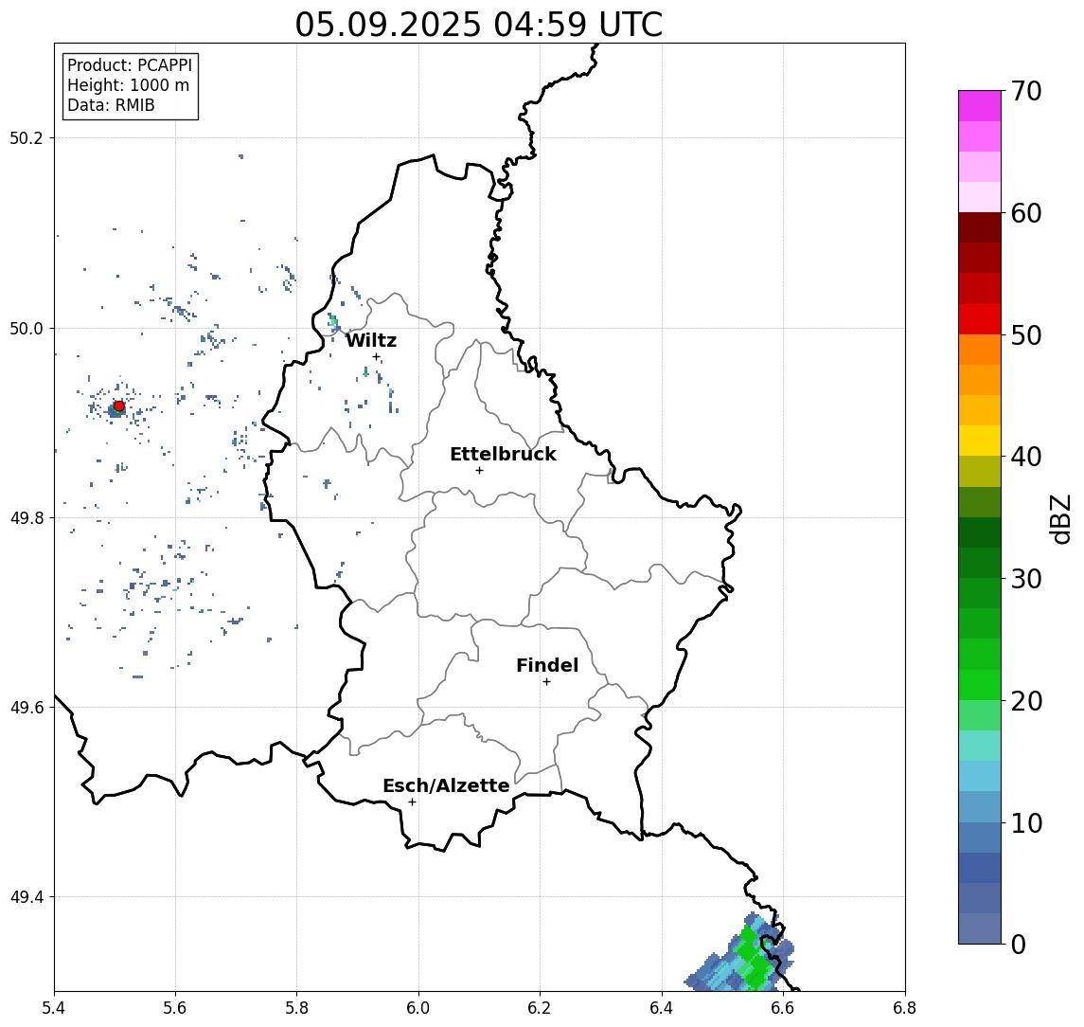Click the plus marker below Findel

click(546, 682)
